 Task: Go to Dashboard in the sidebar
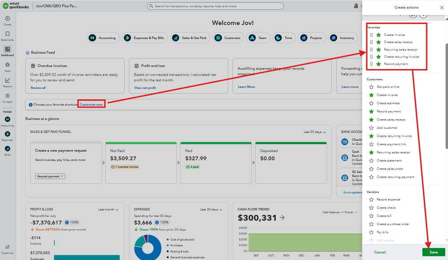[x=8, y=51]
